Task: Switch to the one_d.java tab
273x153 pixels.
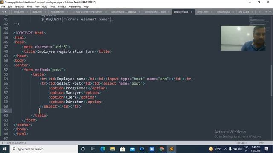Action: 244,12
